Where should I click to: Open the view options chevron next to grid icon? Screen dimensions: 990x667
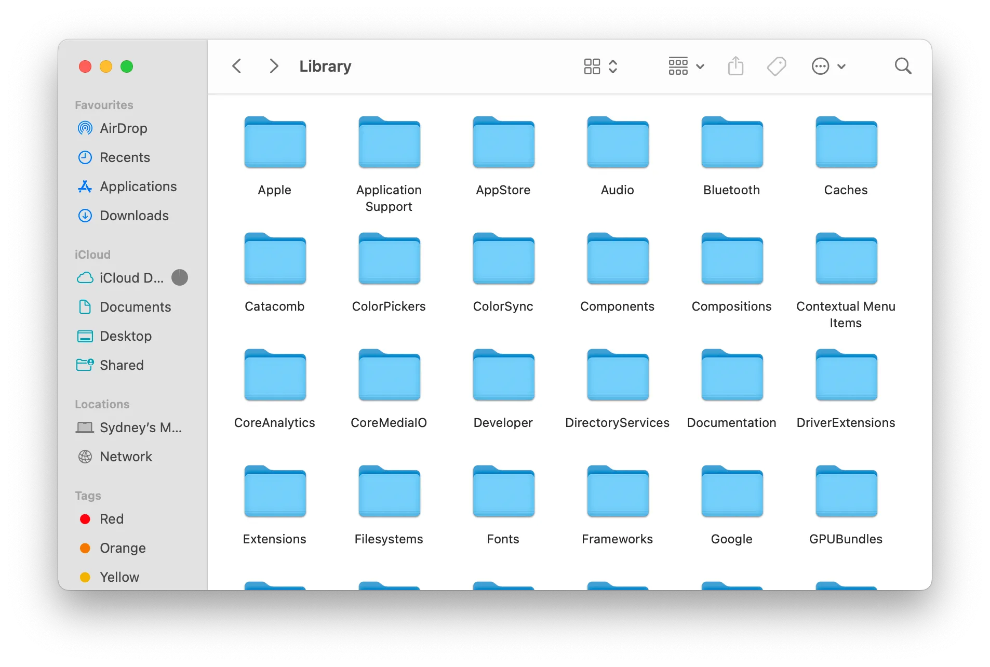tap(613, 66)
